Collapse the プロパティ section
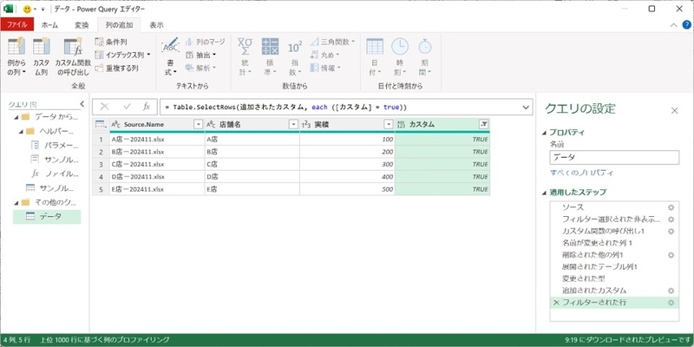694x347 pixels. 544,133
